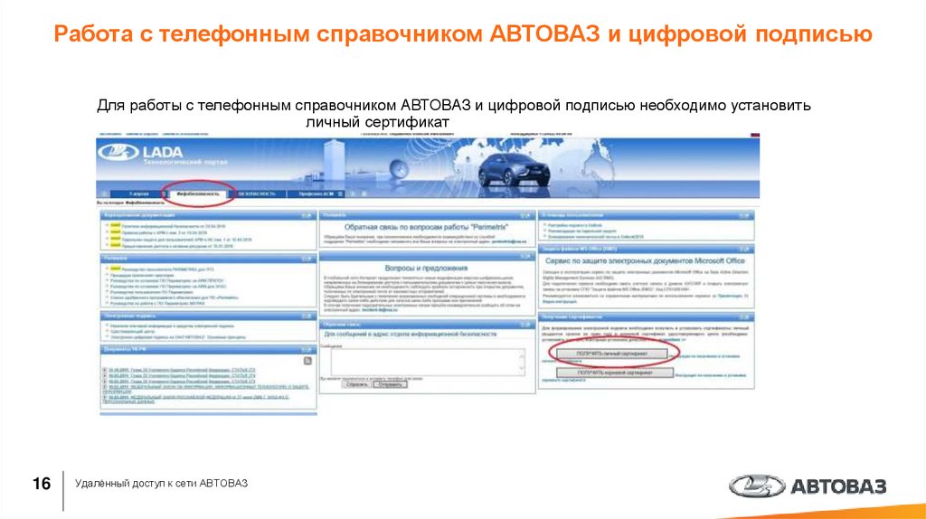Click the orange slide title about телефонным справочником
The width and height of the screenshot is (926, 519).
pyautogui.click(x=462, y=33)
